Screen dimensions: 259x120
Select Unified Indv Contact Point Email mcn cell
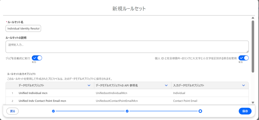42,101
